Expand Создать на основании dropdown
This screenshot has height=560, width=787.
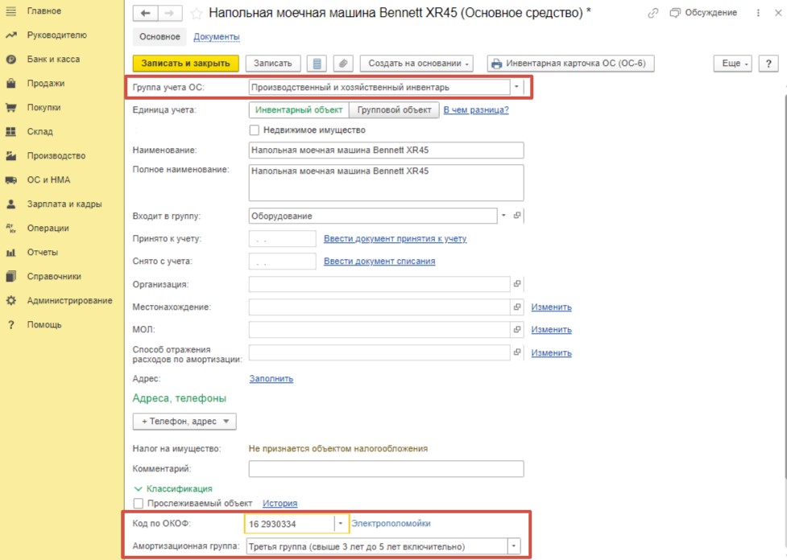(416, 64)
